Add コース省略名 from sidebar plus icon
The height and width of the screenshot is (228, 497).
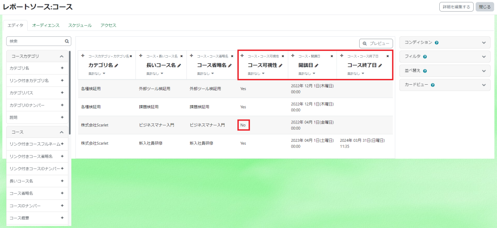pyautogui.click(x=62, y=193)
